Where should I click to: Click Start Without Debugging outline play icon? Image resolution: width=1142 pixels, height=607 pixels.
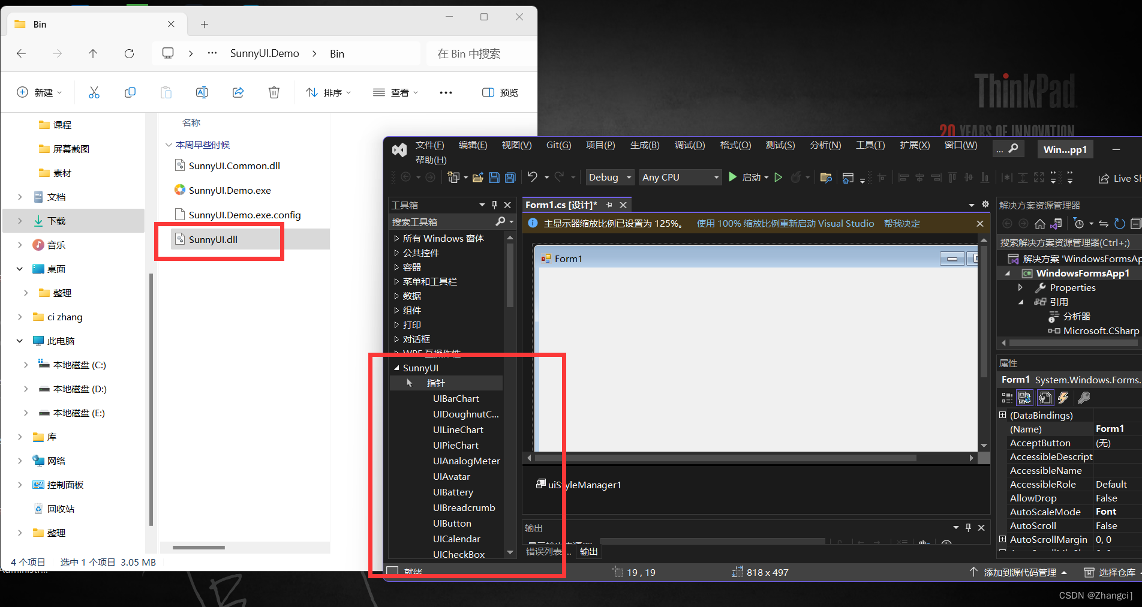[779, 177]
